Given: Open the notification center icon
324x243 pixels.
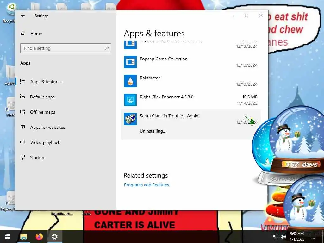Looking at the screenshot, I should pos(314,237).
